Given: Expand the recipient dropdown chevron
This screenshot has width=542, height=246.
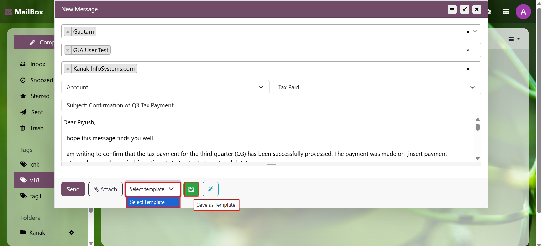Looking at the screenshot, I should point(475,31).
